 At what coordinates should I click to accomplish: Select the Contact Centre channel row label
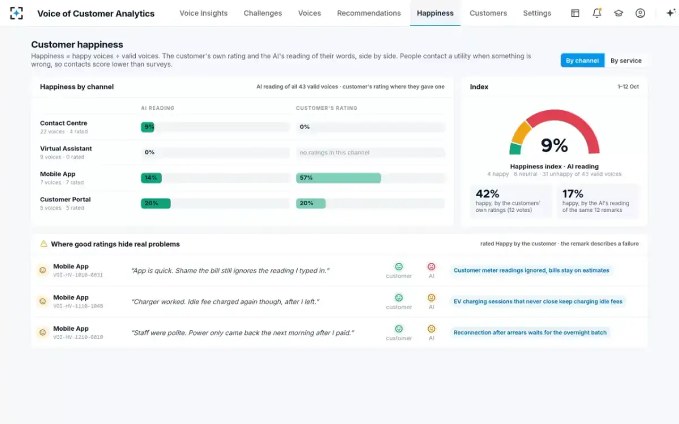pos(63,123)
